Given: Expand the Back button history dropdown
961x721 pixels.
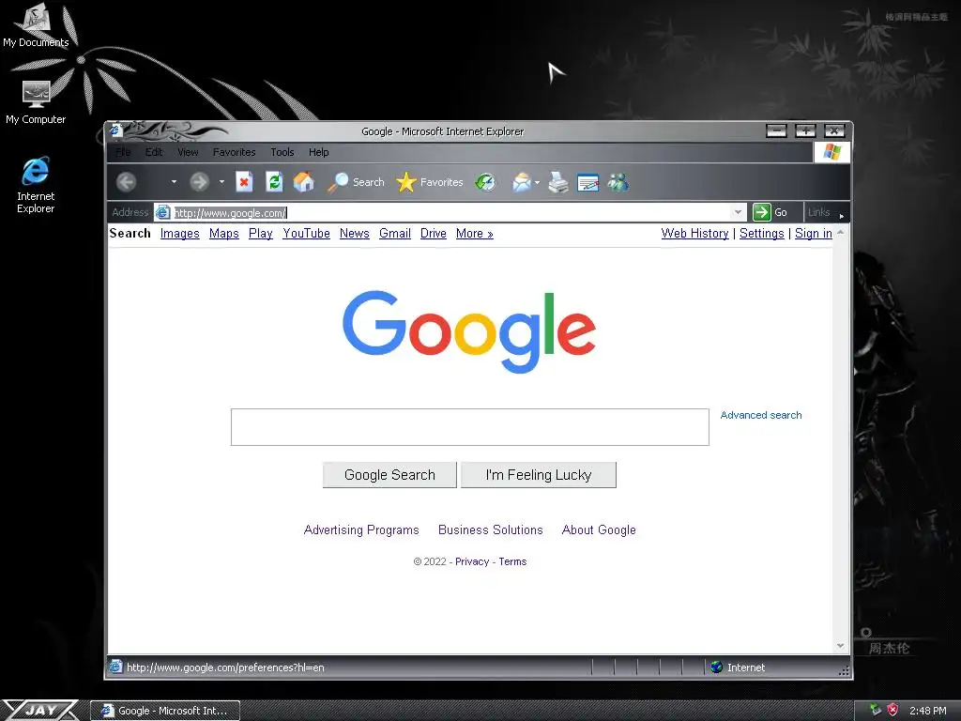Looking at the screenshot, I should pyautogui.click(x=174, y=182).
